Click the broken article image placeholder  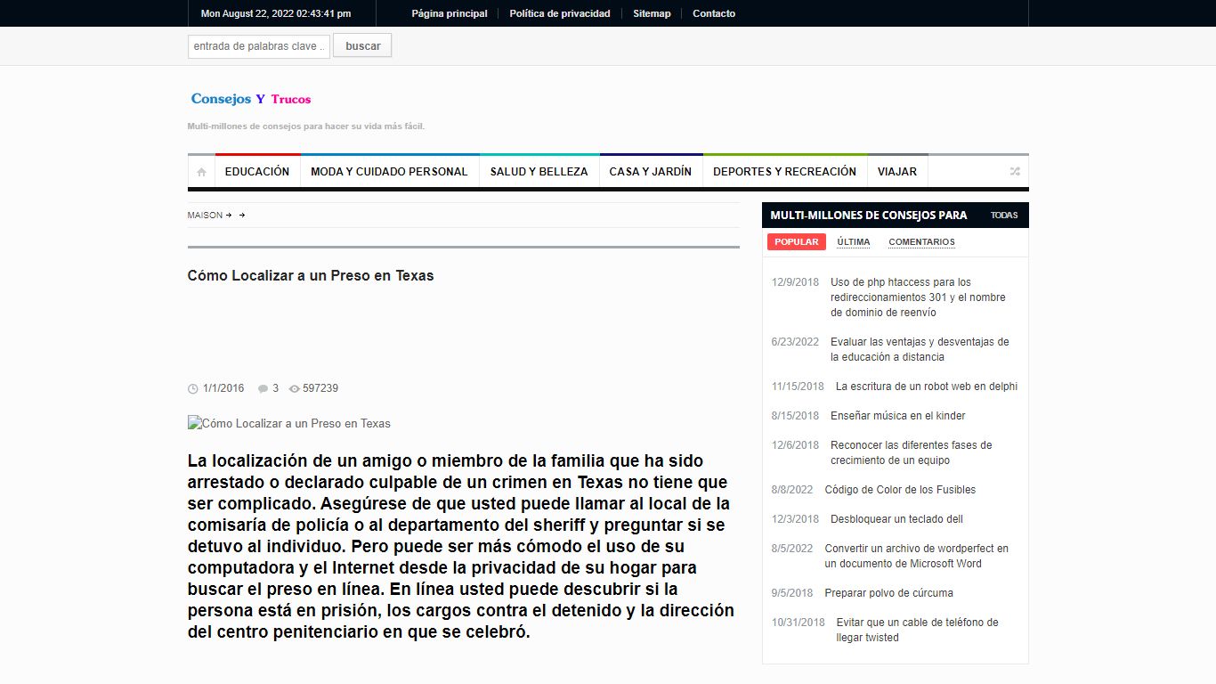[289, 424]
